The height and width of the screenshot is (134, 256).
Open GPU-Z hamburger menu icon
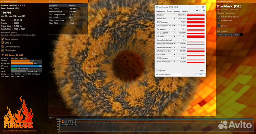204,11
